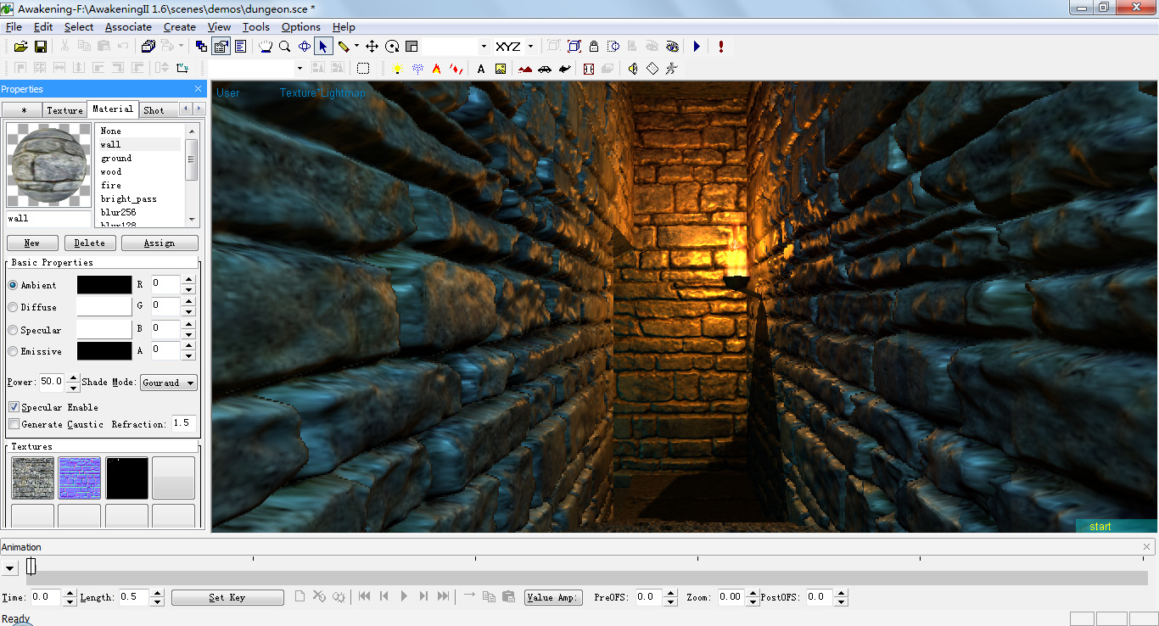
Task: Check the Generate Caustic option
Action: tap(14, 424)
